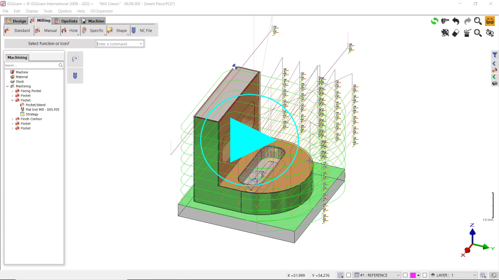Click the magic wand hat icon
Screen dimensions: 499x280
(x=467, y=33)
